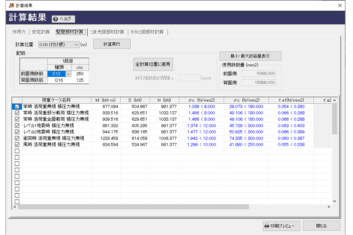Select the 背面側鉄筋 ctc cell 125
Image resolution: width=353 pixels, height=235 pixels.
click(80, 80)
